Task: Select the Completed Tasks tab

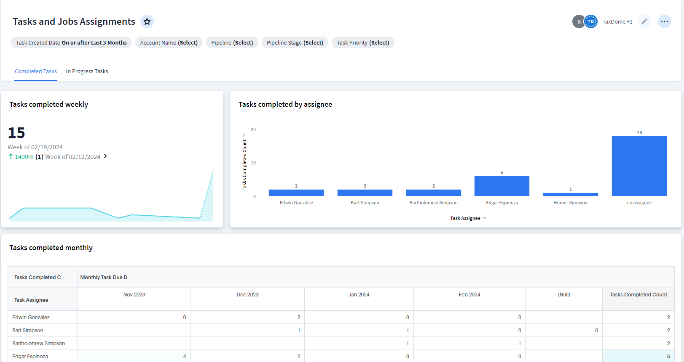Action: (36, 71)
